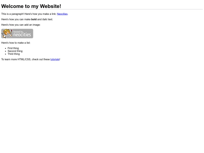Click the bold word in the paragraph
Viewport: 204px width, 153px height.
pyautogui.click(x=34, y=19)
